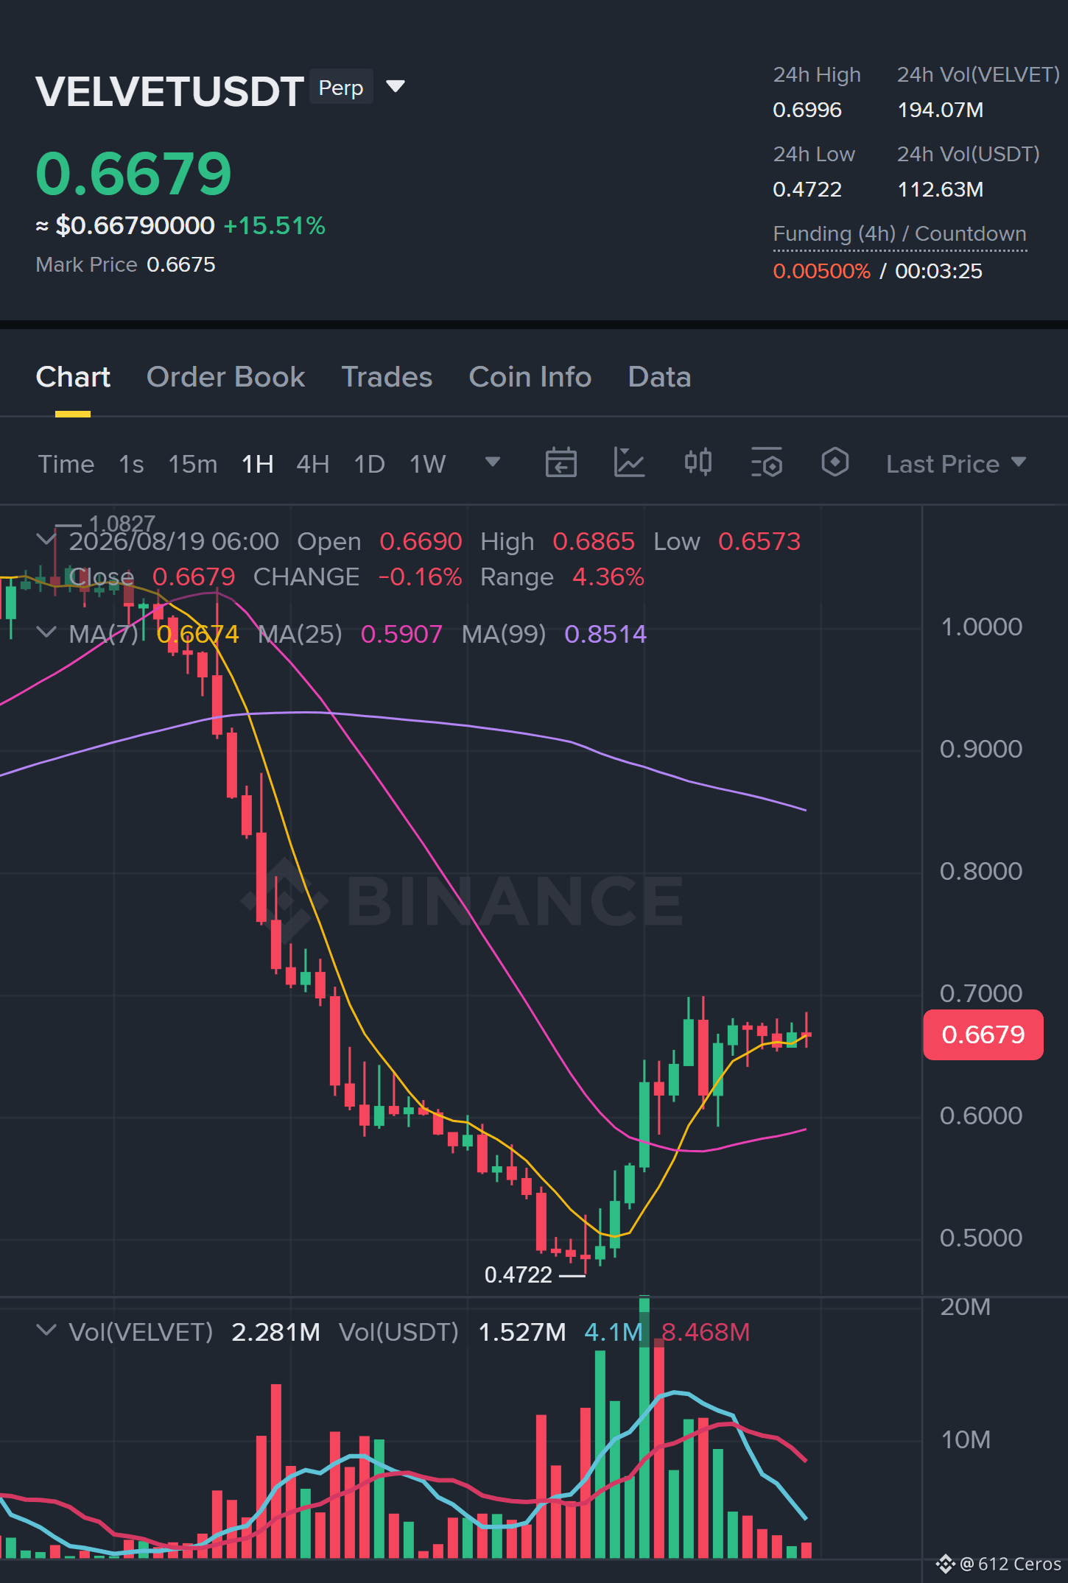The image size is (1068, 1583).
Task: Select the 1H interval
Action: [258, 464]
